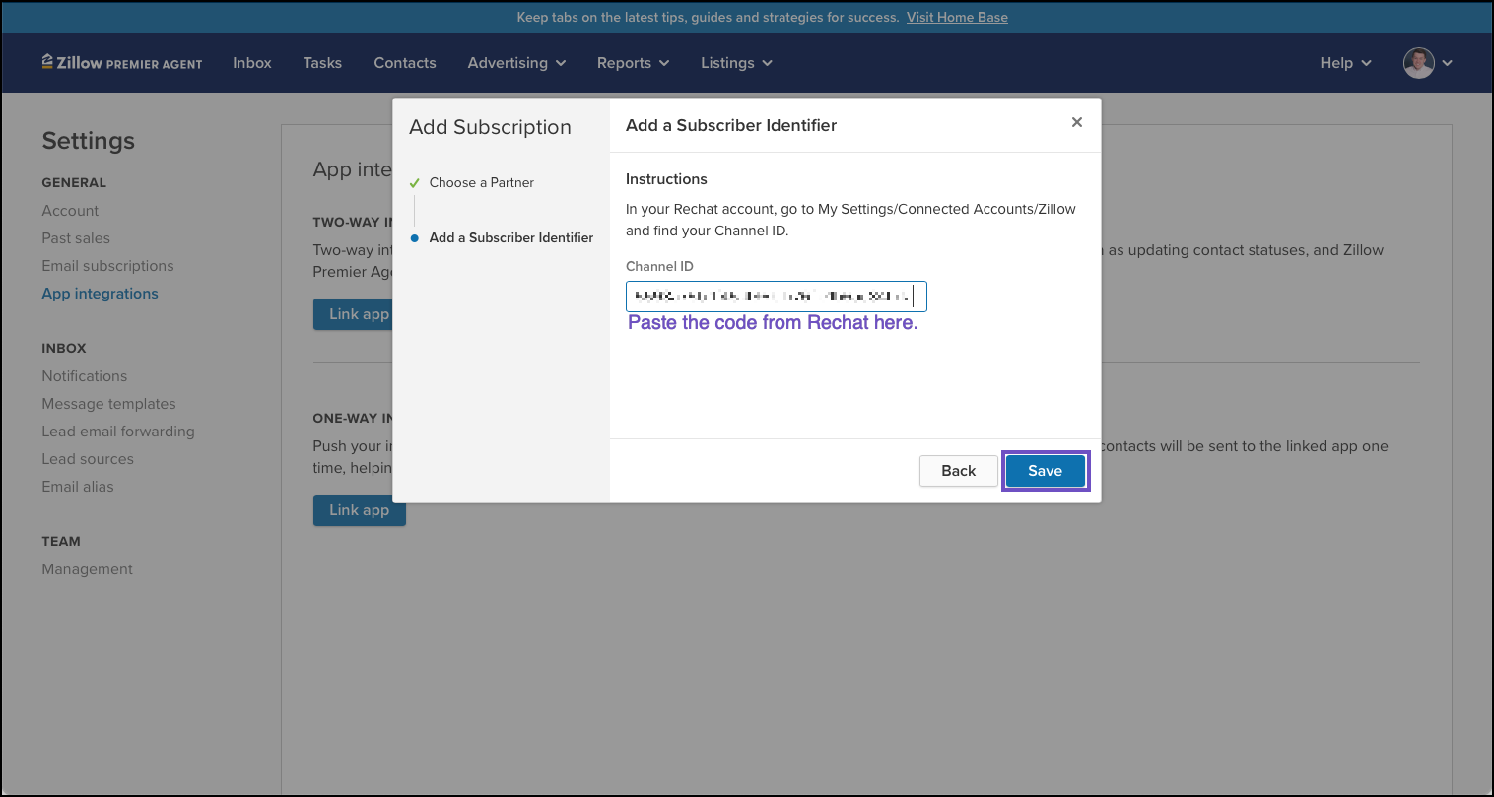Open the user profile avatar menu
Screen dimensions: 1494x797
(x=1427, y=63)
